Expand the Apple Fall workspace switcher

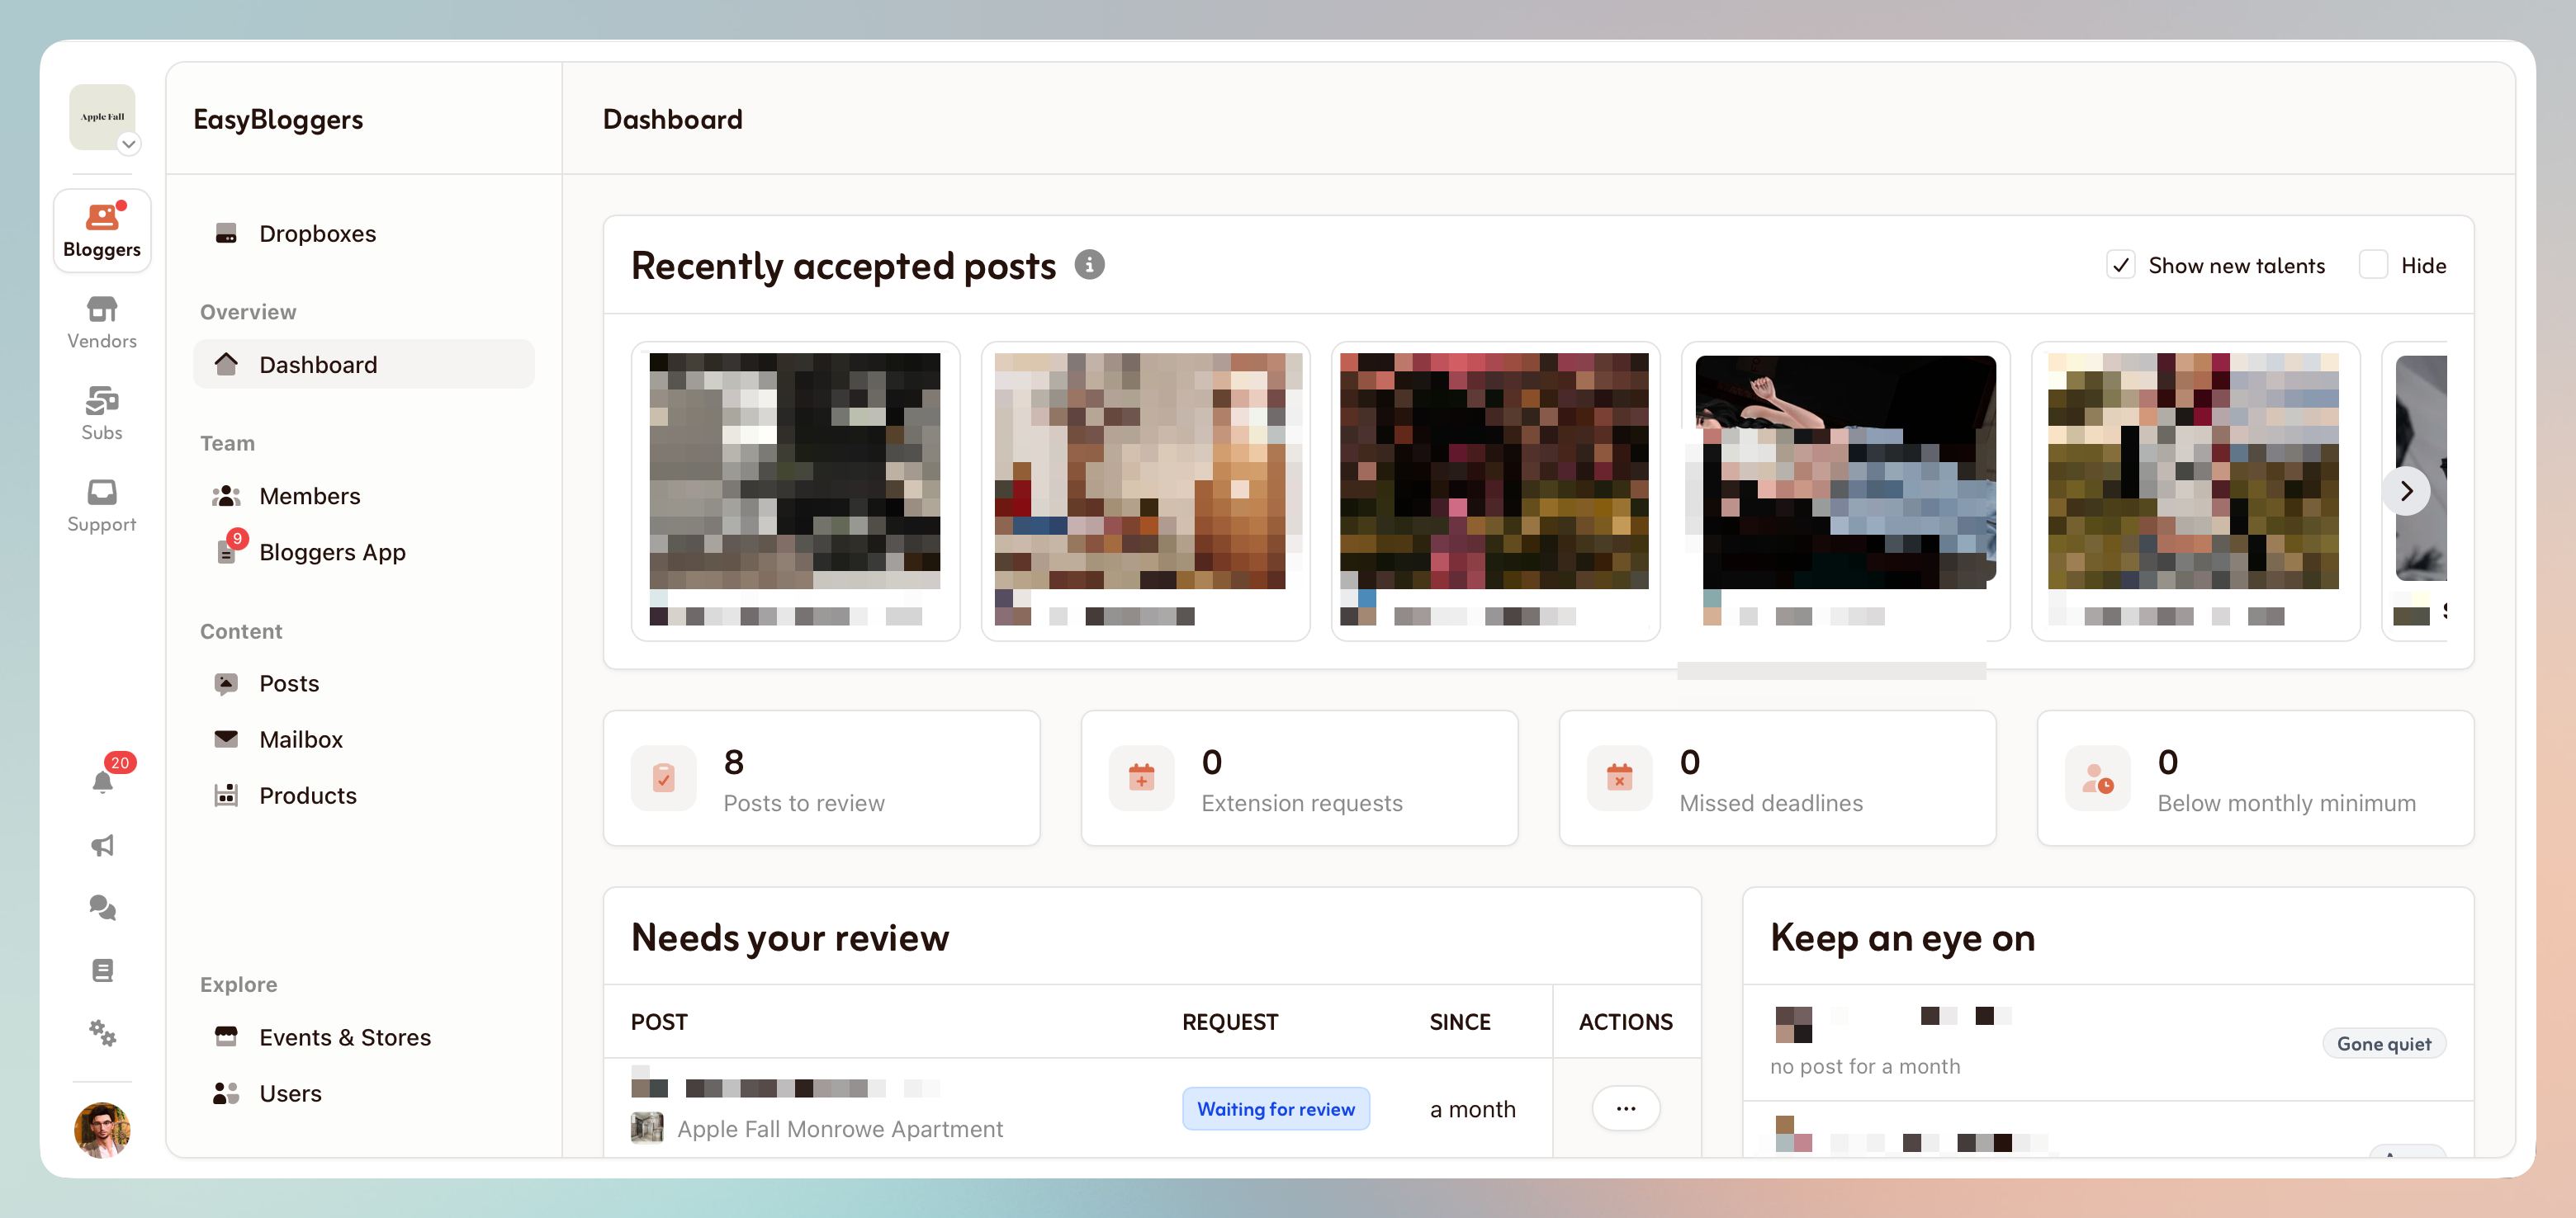point(128,144)
